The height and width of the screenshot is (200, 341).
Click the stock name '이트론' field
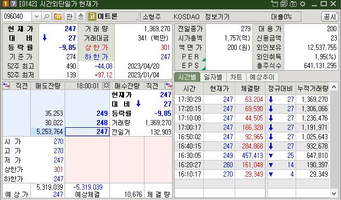click(x=113, y=17)
